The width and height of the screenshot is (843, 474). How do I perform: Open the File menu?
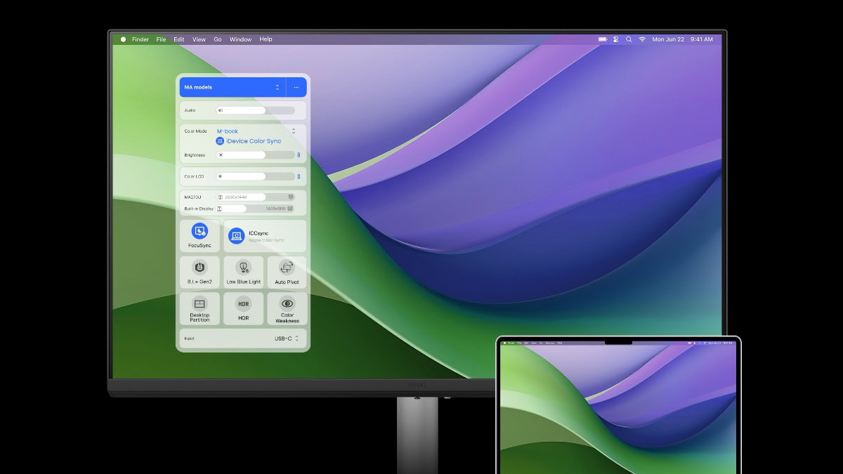click(161, 39)
